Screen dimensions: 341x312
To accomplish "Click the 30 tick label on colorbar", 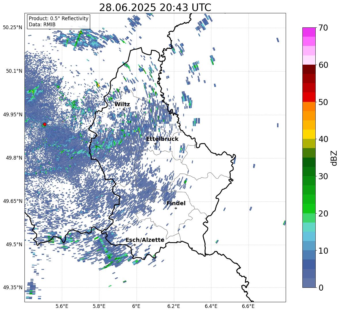I will click(x=323, y=176).
